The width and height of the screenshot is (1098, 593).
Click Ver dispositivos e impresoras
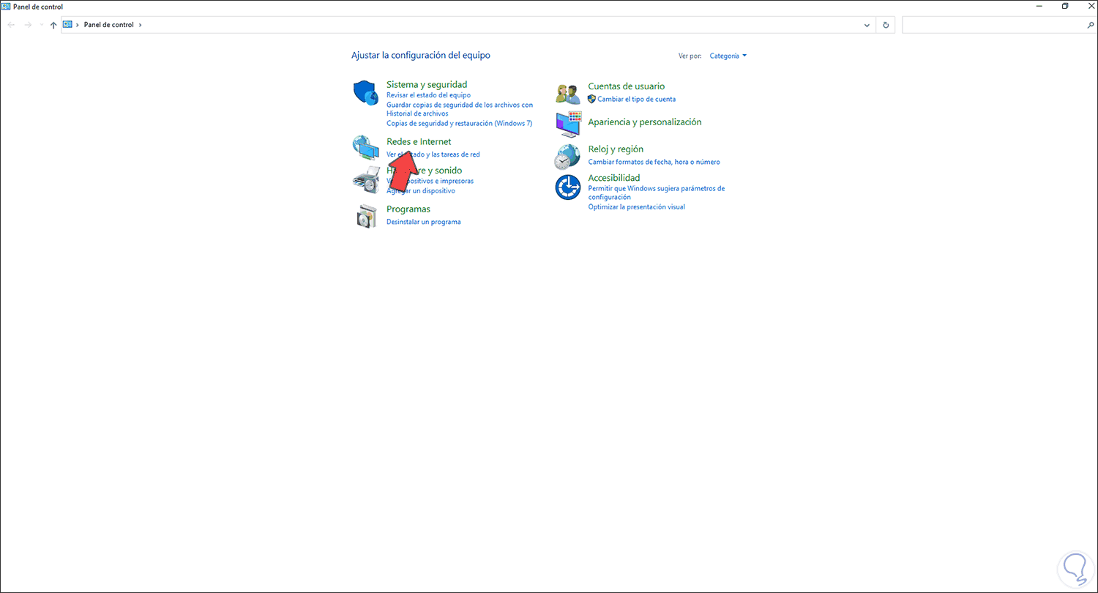tap(430, 181)
